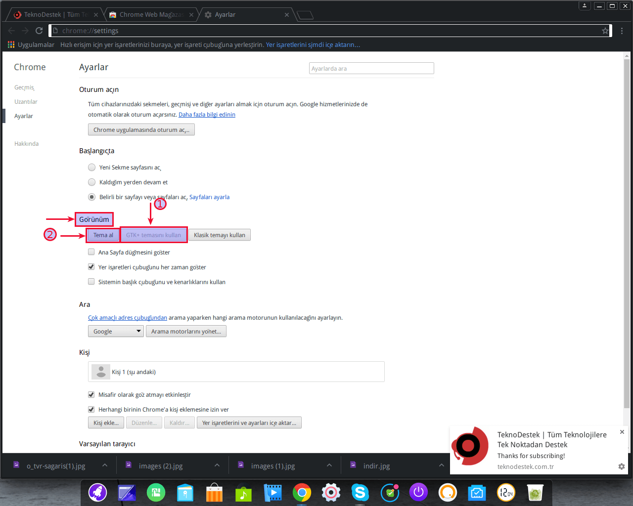
Task: Open the Chrome three-dot menu
Action: pyautogui.click(x=622, y=31)
